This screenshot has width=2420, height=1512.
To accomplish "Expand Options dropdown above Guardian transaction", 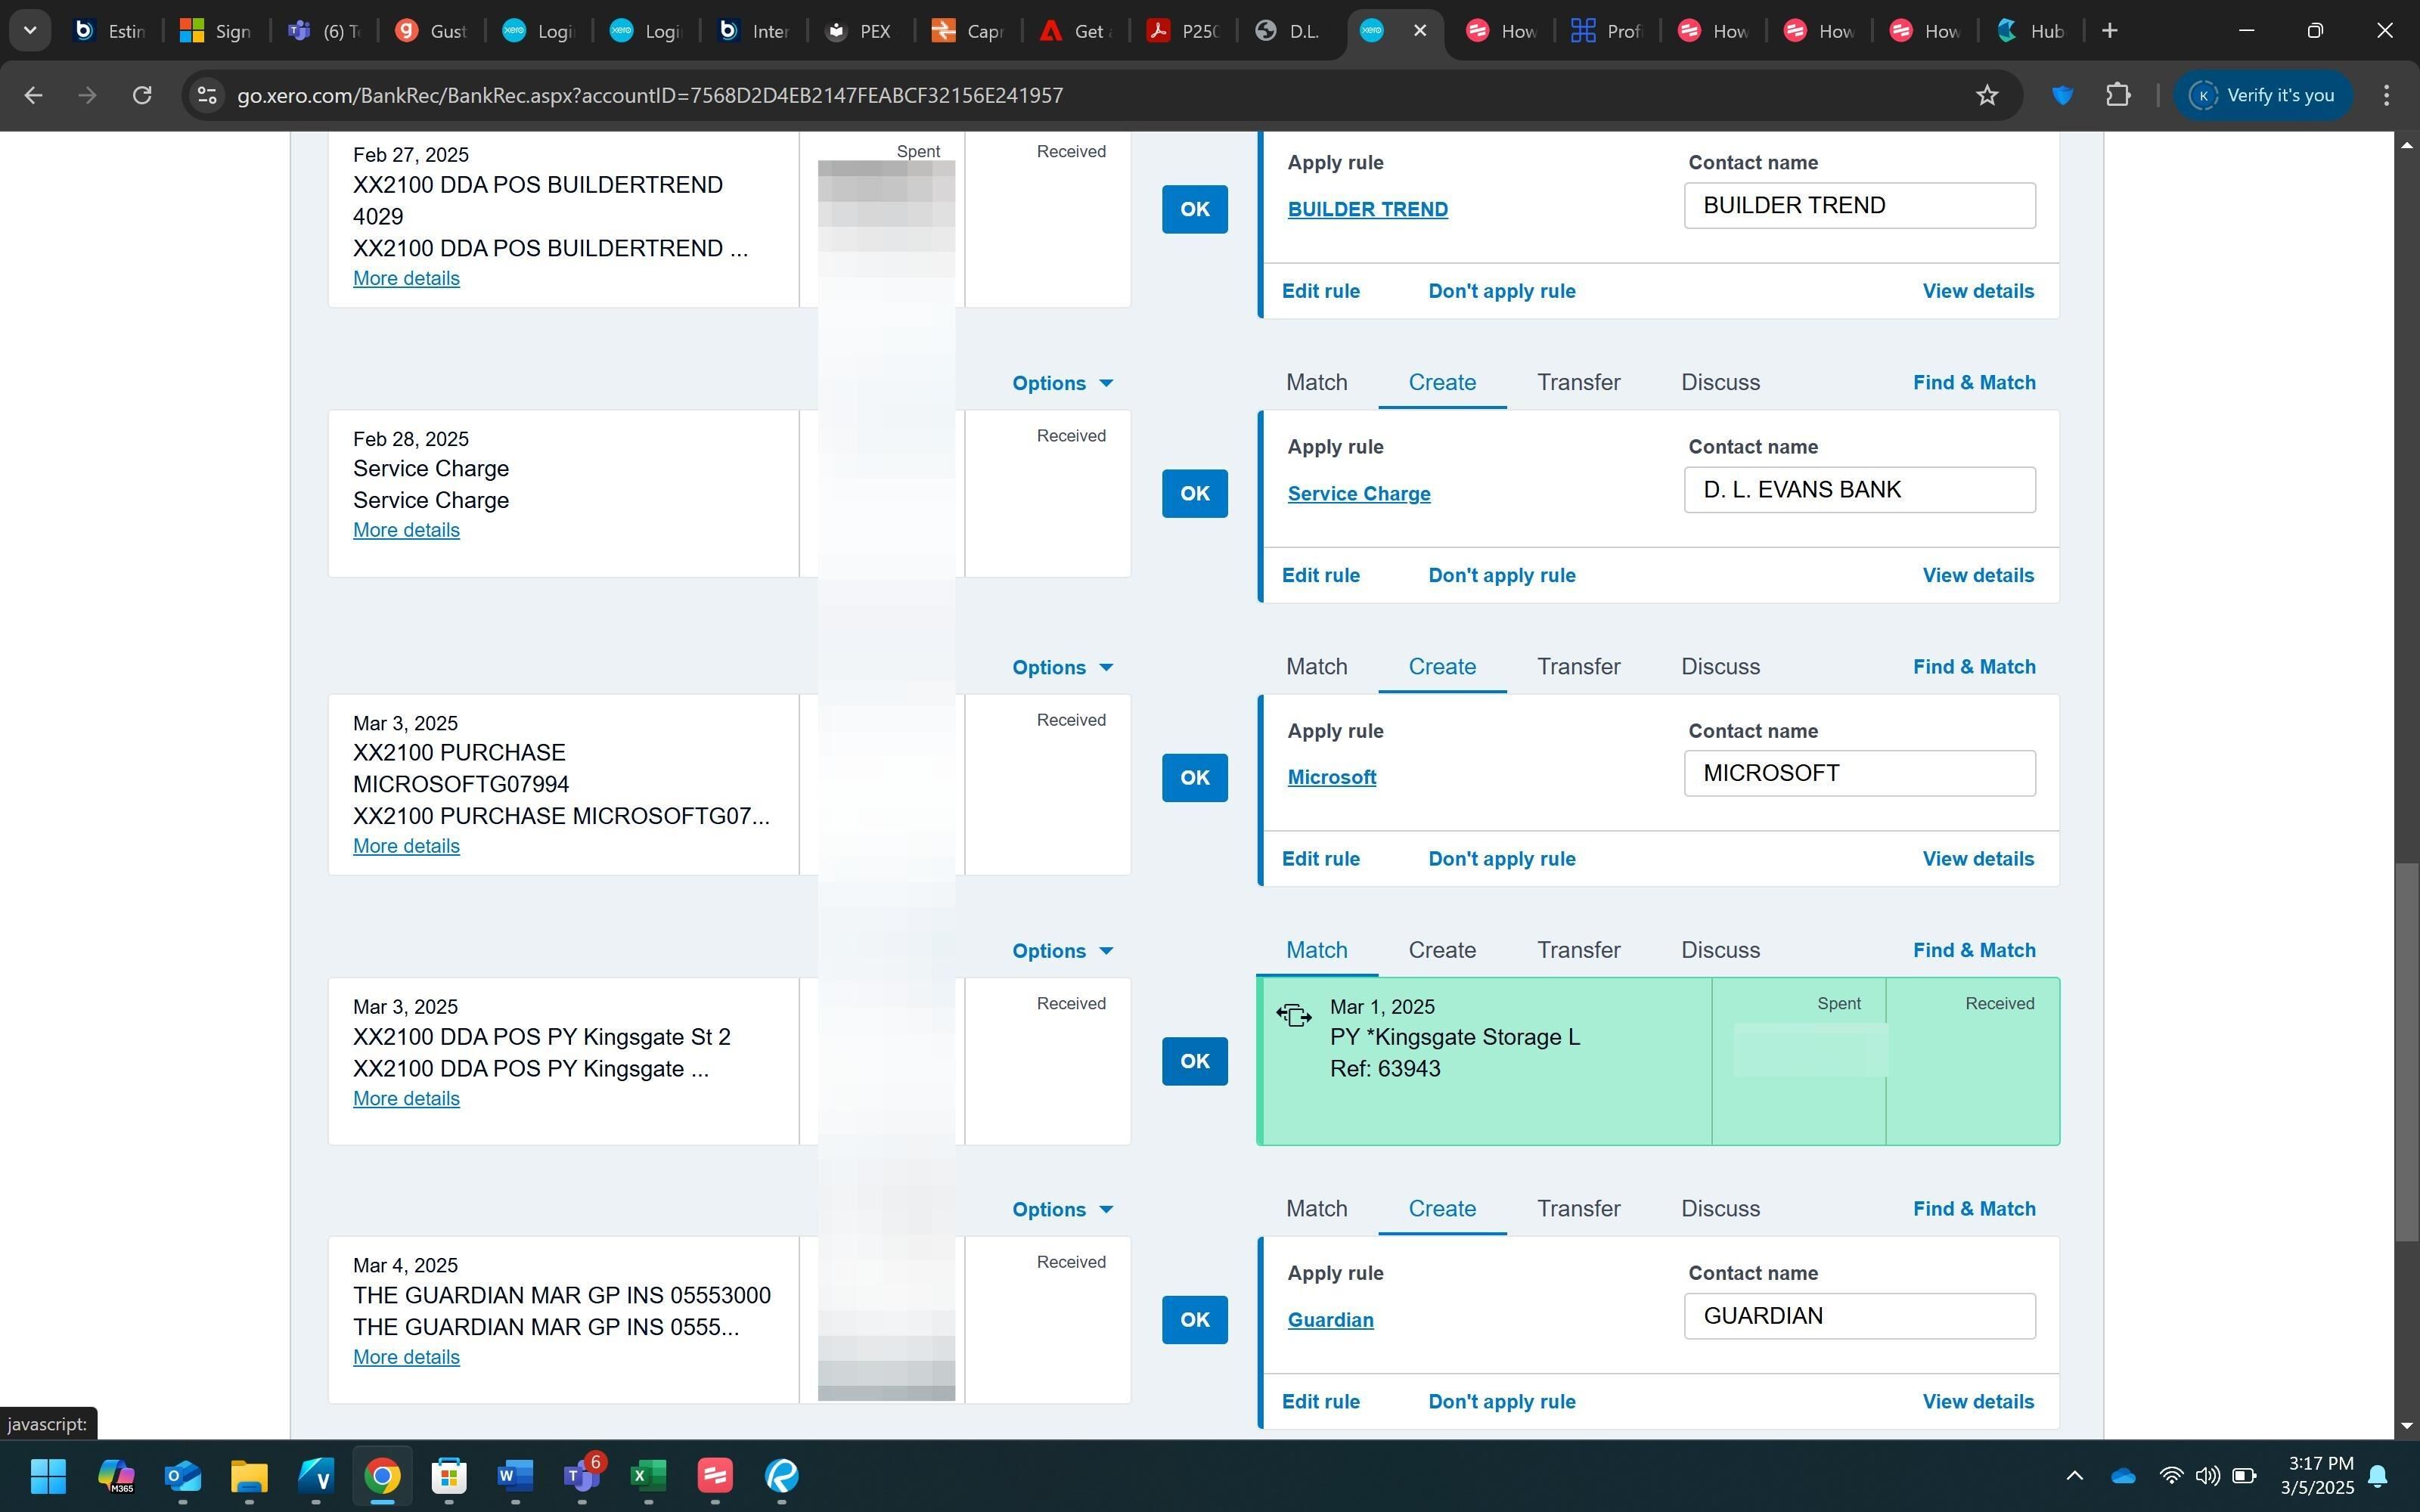I will click(1062, 1209).
